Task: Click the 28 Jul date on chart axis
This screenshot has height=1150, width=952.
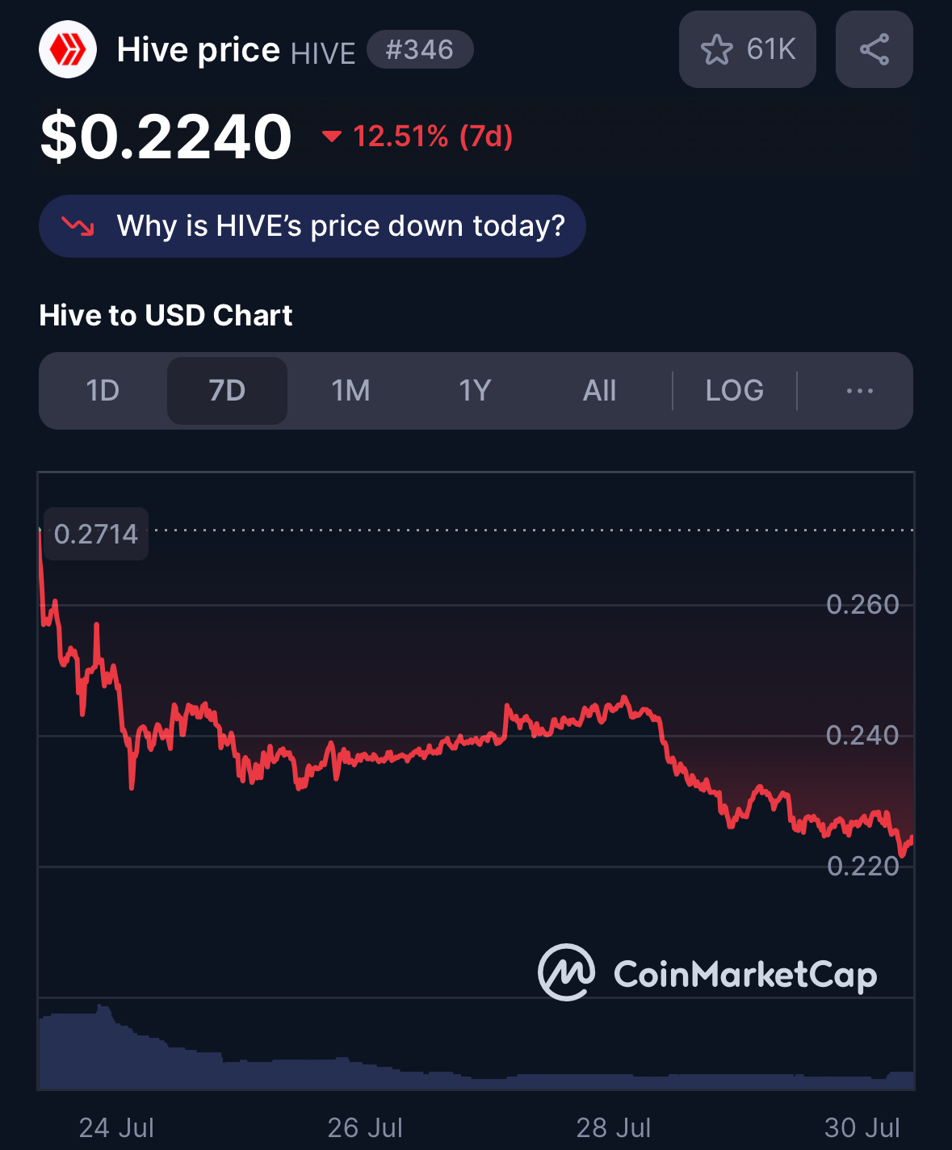Action: [614, 1127]
